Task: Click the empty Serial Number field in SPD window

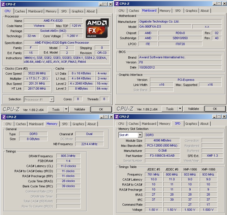Action: pos(162,161)
